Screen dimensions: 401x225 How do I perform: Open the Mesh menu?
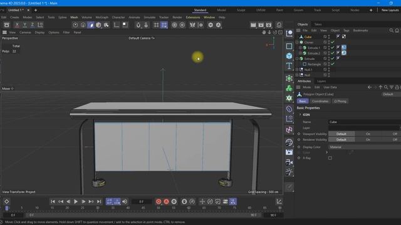[x=74, y=17]
